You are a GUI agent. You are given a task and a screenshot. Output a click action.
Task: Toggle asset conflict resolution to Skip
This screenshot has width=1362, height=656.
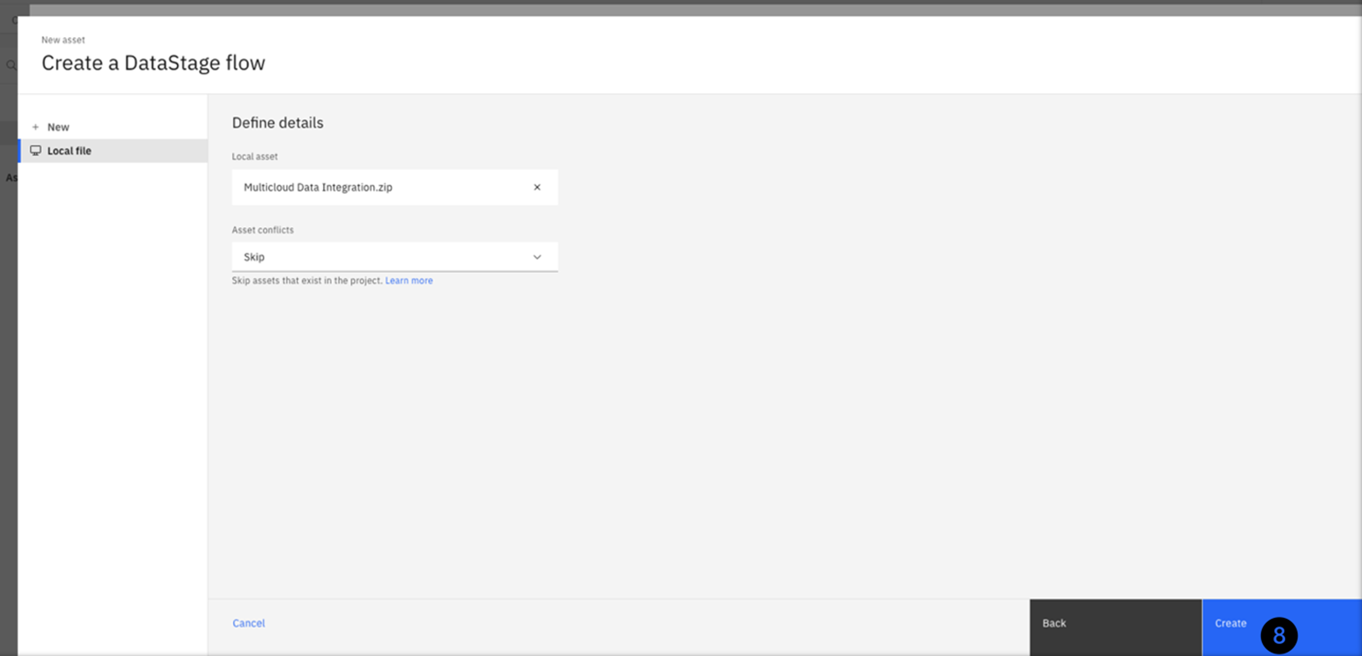[395, 256]
